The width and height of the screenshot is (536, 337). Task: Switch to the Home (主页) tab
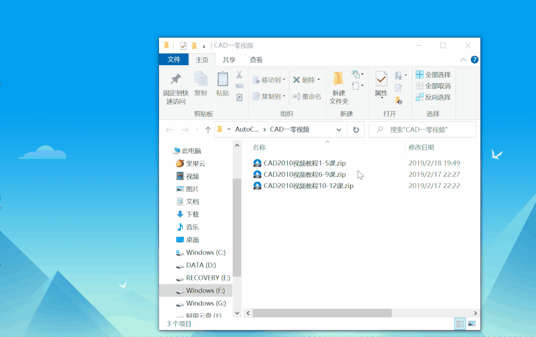pos(202,60)
